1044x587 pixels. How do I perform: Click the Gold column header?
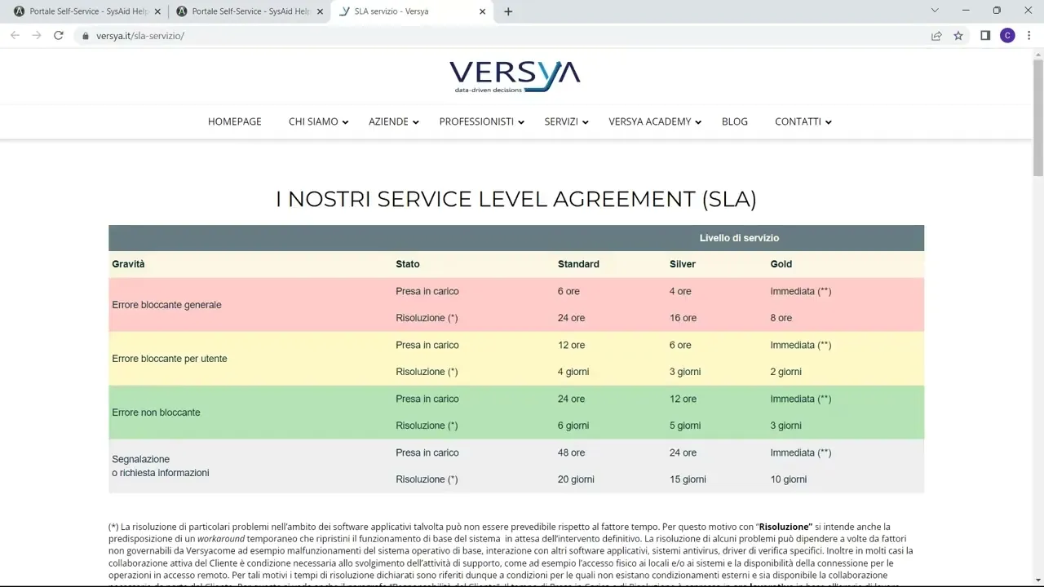[781, 264]
